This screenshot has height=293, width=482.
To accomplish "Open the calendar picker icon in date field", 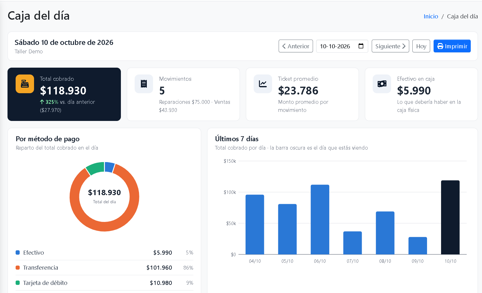I will coord(361,46).
